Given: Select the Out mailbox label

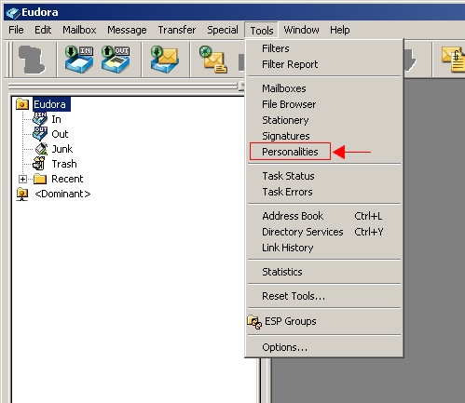Looking at the screenshot, I should [60, 134].
